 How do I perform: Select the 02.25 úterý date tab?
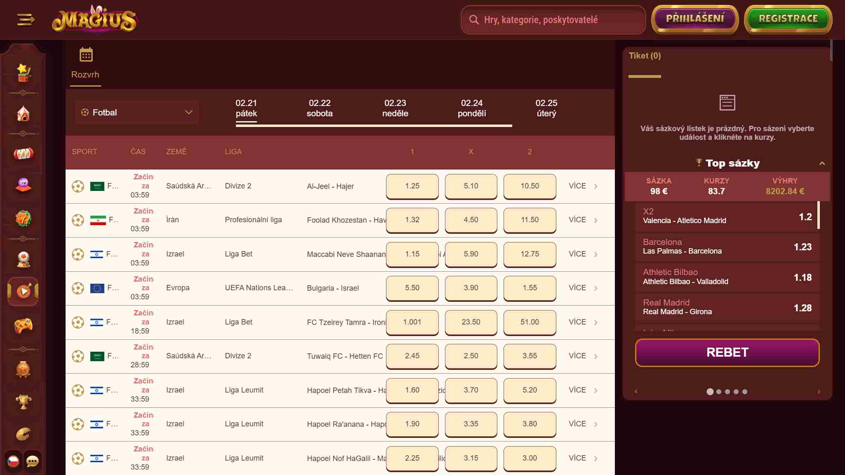pos(546,108)
